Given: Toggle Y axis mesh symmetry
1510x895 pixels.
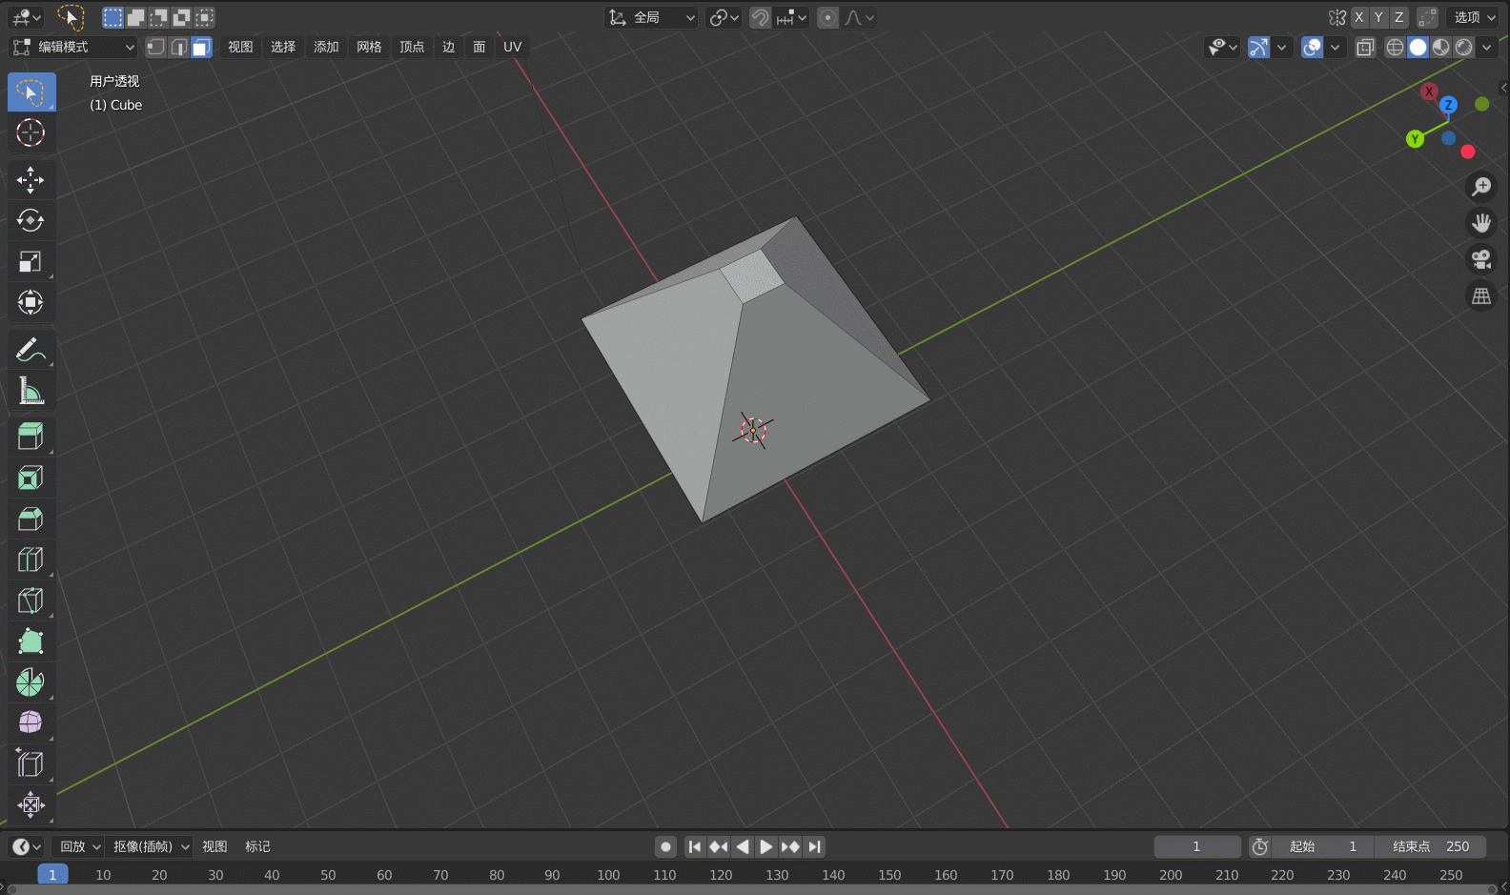Looking at the screenshot, I should [1378, 17].
